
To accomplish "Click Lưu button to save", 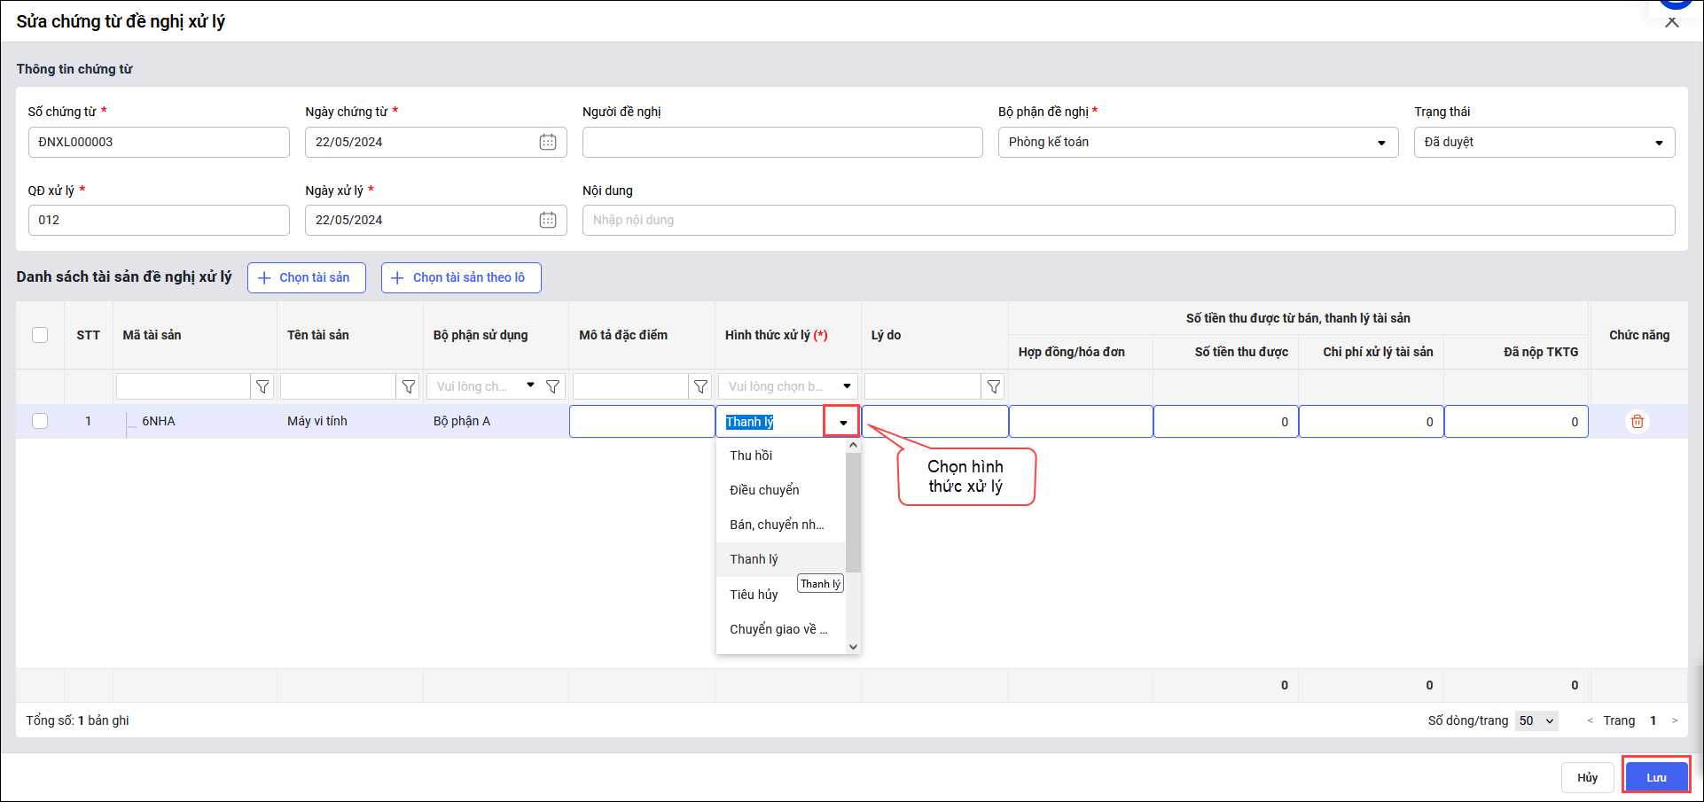I will pos(1656,777).
